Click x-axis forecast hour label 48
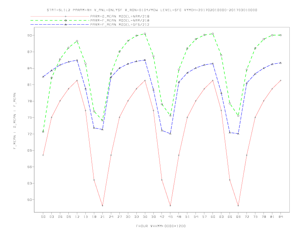 point(179,217)
